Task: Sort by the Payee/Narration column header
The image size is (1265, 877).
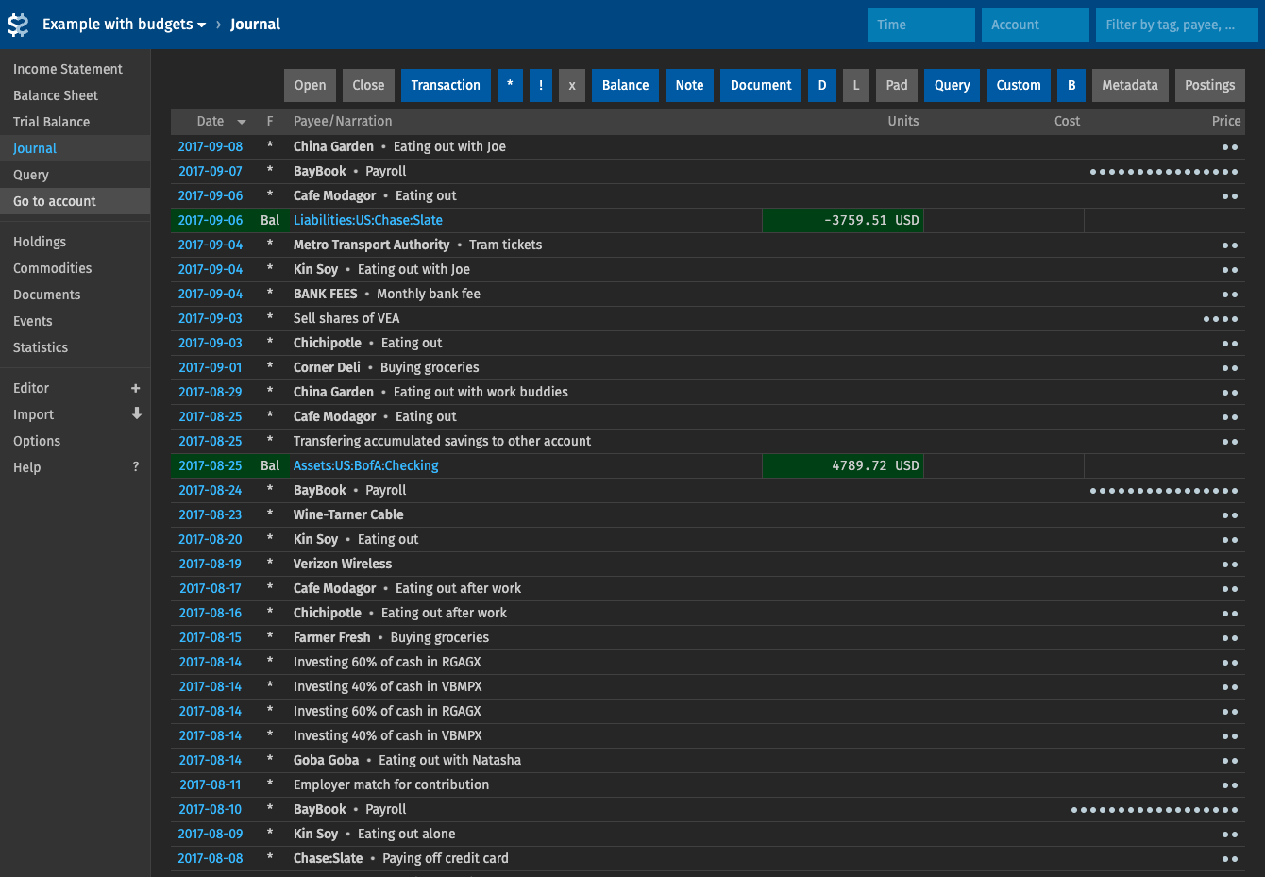Action: pos(343,121)
